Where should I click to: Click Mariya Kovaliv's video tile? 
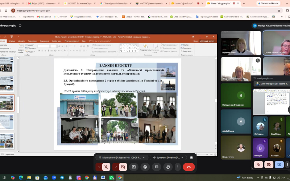pyautogui.click(x=241, y=43)
